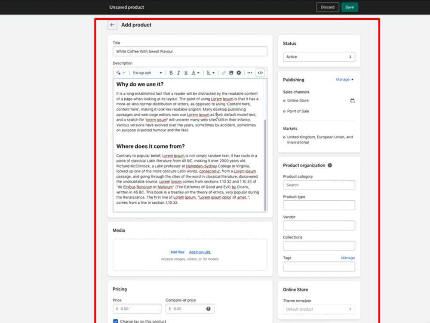Insert a link in the description
Viewport: 430px width, 323px height.
pyautogui.click(x=224, y=73)
